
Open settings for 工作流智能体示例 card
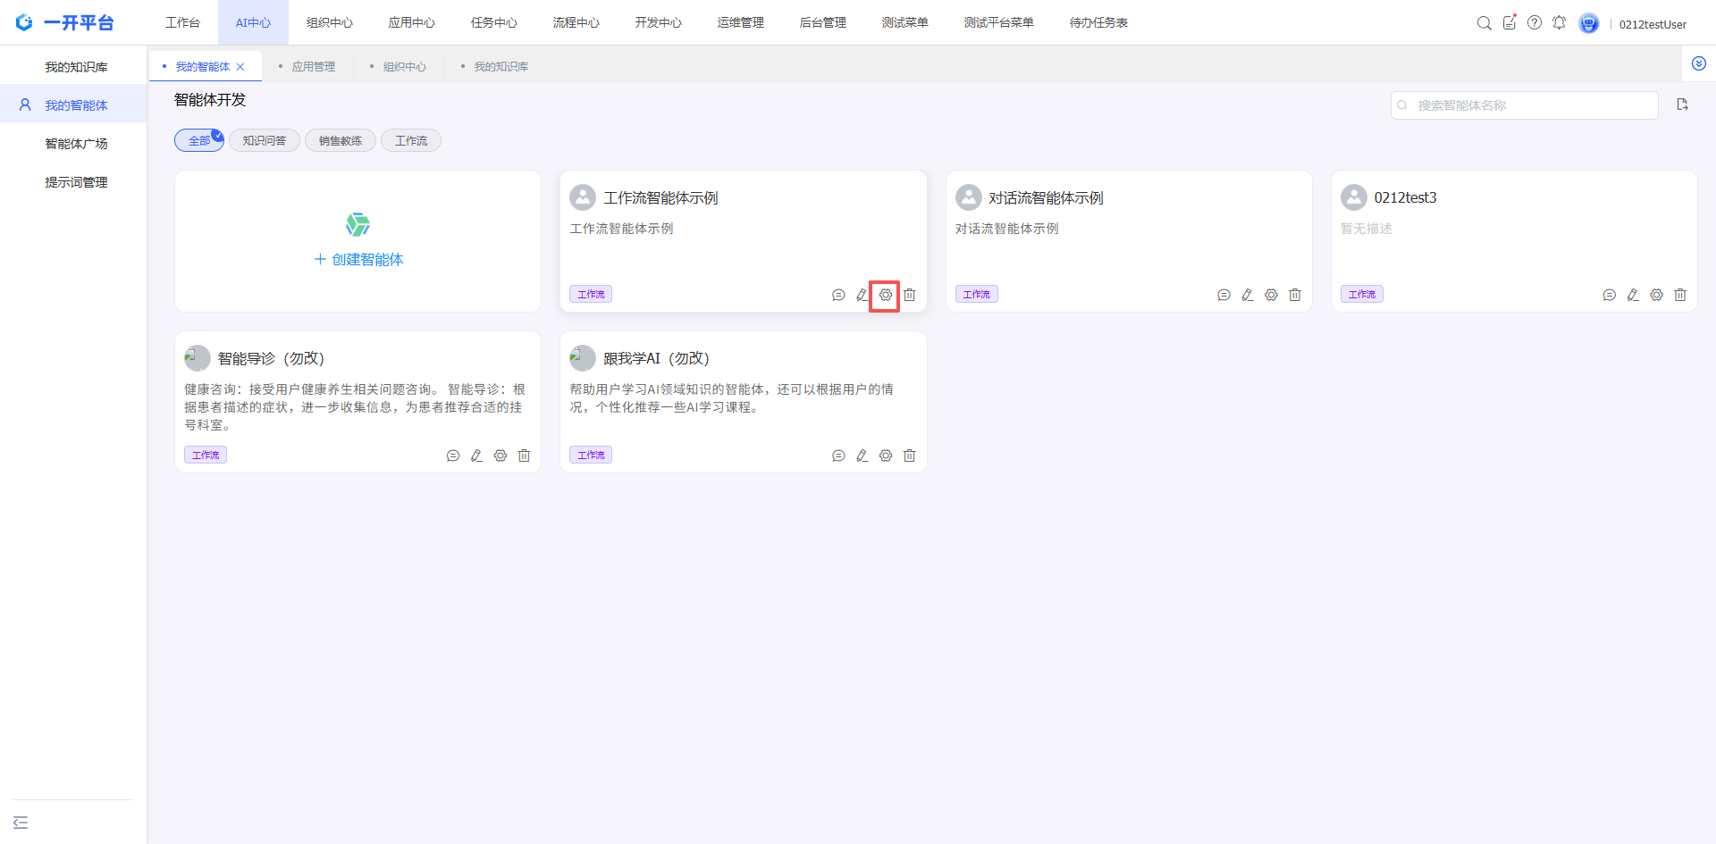pos(885,295)
